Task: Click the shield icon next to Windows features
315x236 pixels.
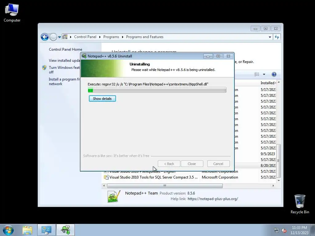Action: coord(44,68)
